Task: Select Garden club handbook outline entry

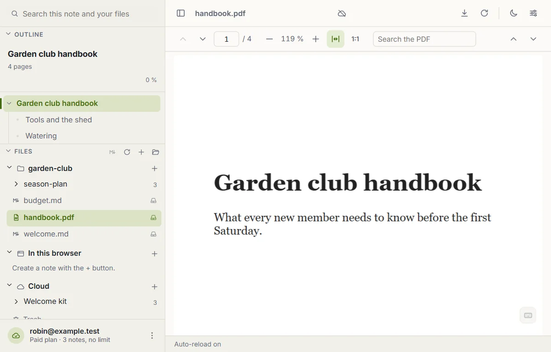Action: [82, 104]
